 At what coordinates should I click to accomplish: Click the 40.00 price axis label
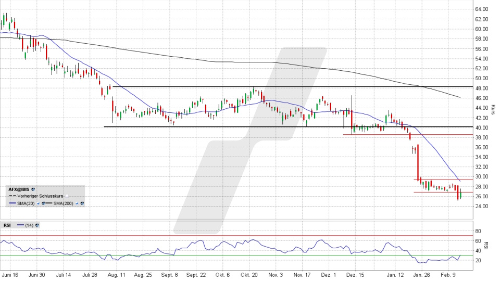481,128
